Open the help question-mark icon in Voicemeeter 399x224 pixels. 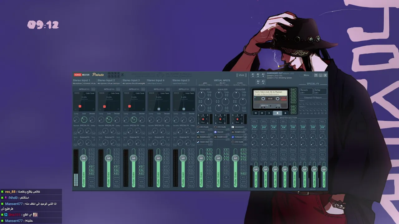click(316, 75)
